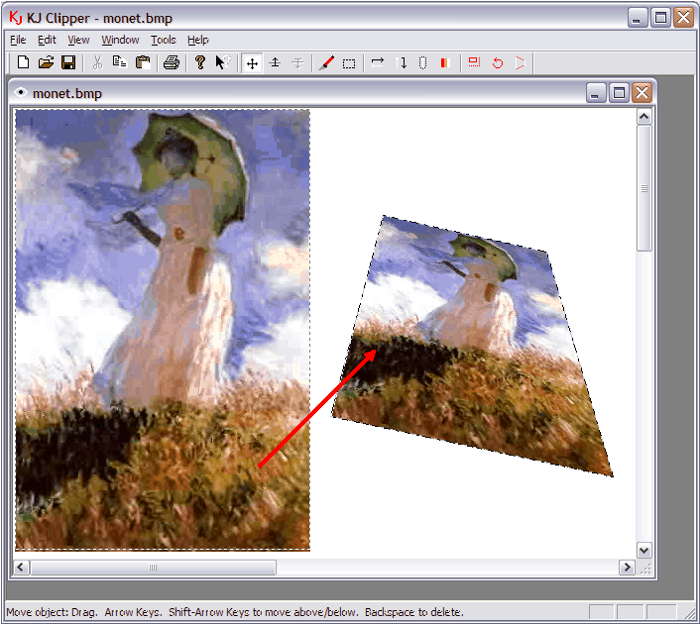This screenshot has height=624, width=700.
Task: Flip vertically with the up-down arrows icon
Action: [401, 62]
